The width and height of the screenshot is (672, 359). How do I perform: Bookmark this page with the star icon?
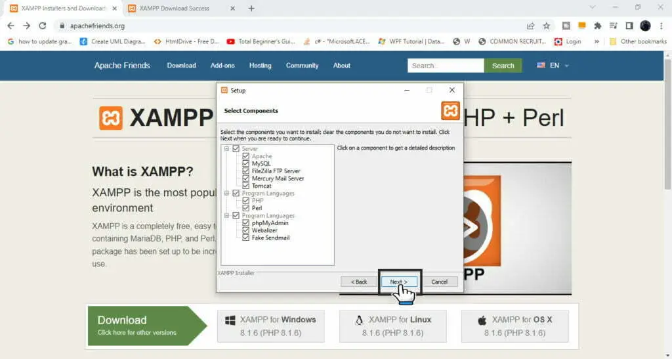[547, 26]
